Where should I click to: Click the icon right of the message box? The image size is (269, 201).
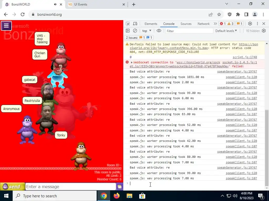coord(120,187)
